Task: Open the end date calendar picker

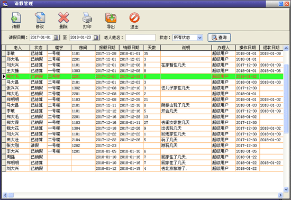Action: tap(96, 38)
